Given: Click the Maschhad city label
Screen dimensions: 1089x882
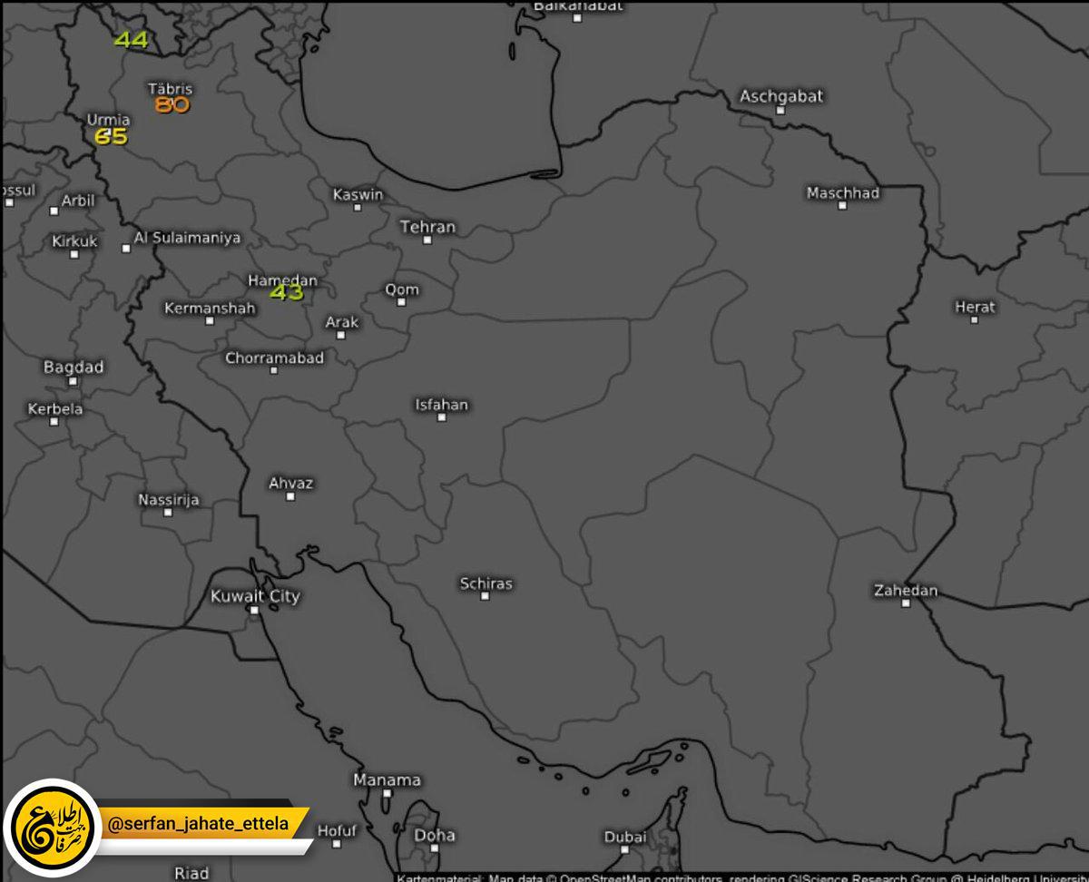Looking at the screenshot, I should 842,192.
